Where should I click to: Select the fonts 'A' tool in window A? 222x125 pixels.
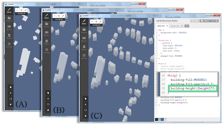pos(10,93)
